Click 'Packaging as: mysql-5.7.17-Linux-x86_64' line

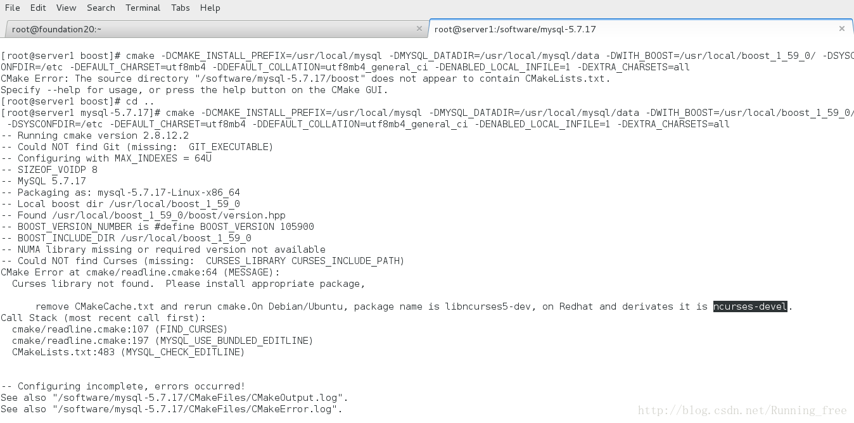point(120,193)
